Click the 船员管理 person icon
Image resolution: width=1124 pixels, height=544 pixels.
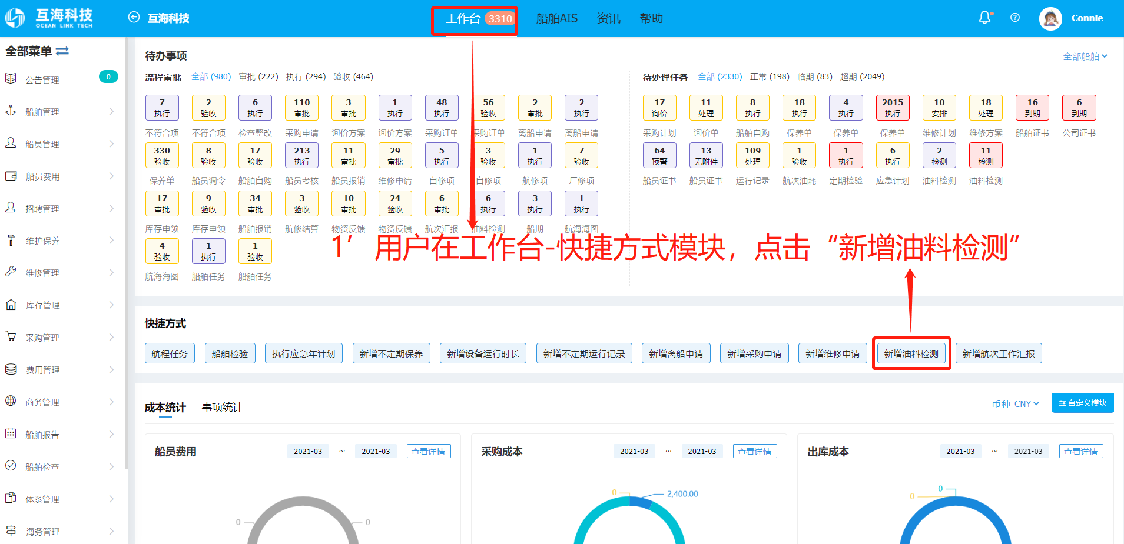pyautogui.click(x=11, y=143)
